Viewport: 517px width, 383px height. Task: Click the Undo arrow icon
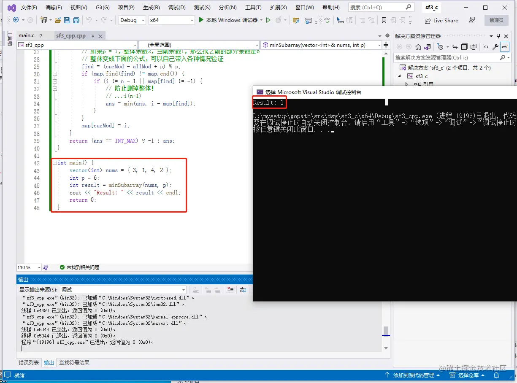point(89,20)
